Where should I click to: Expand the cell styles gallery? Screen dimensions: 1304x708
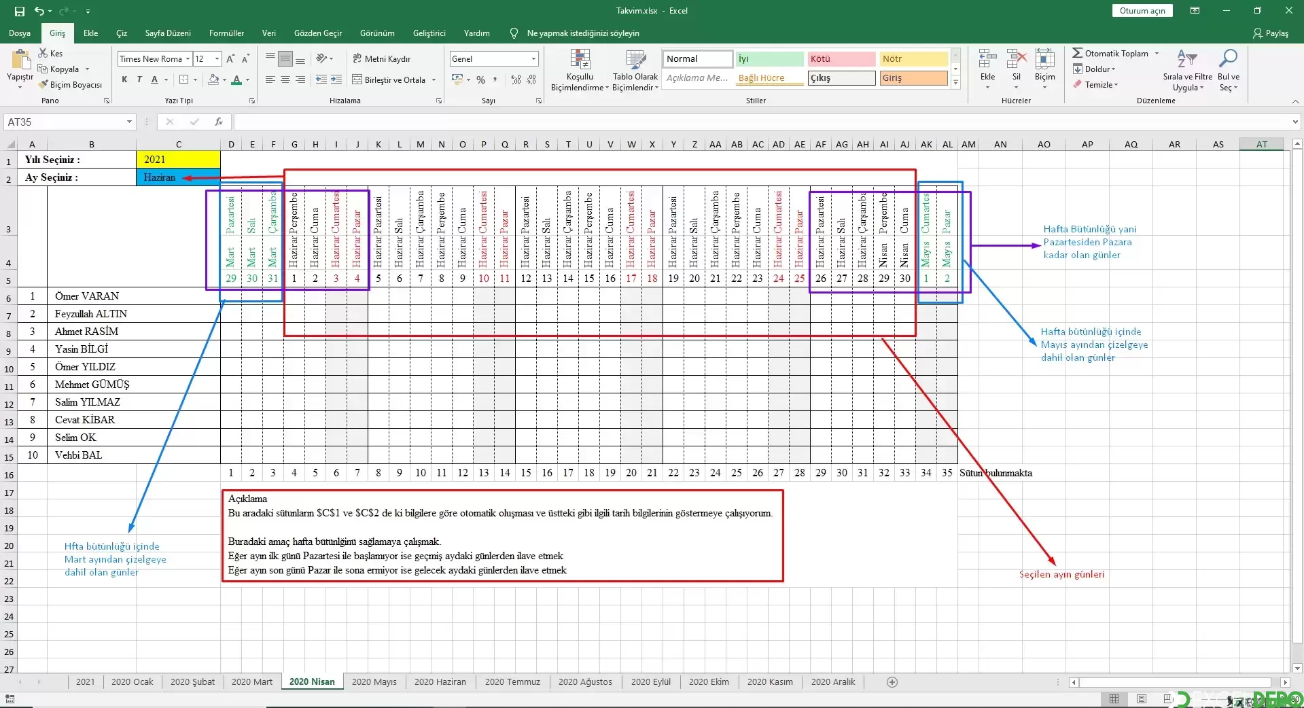[955, 83]
